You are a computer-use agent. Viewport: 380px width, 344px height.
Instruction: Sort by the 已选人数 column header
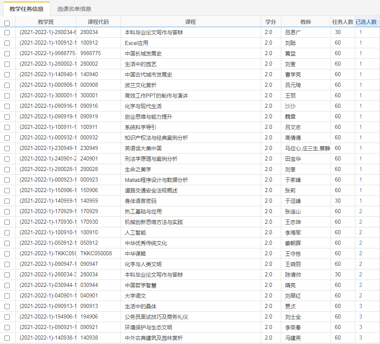(366, 22)
